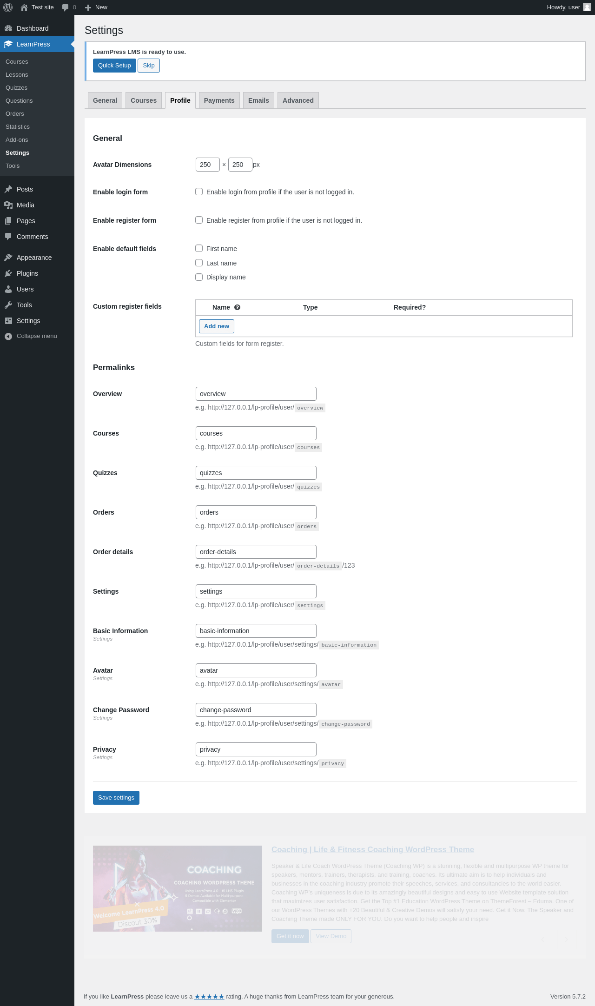The height and width of the screenshot is (1006, 595).
Task: Click the Pages icon in sidebar
Action: point(8,221)
